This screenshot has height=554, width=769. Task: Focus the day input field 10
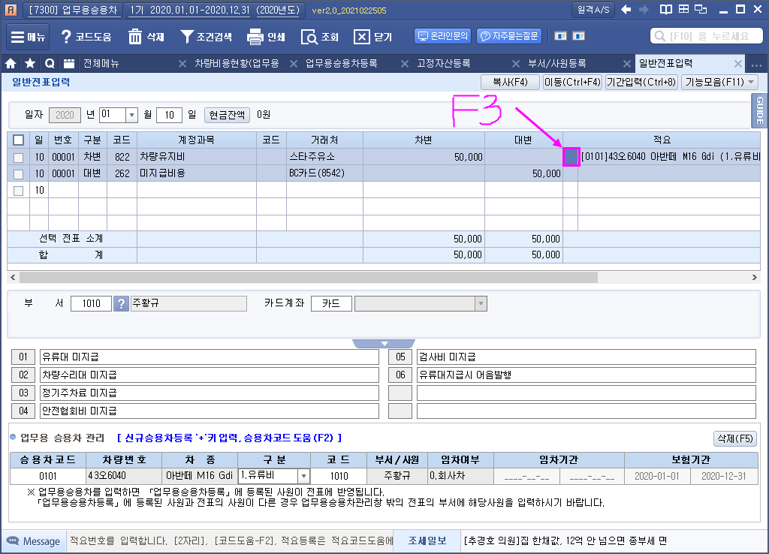169,115
